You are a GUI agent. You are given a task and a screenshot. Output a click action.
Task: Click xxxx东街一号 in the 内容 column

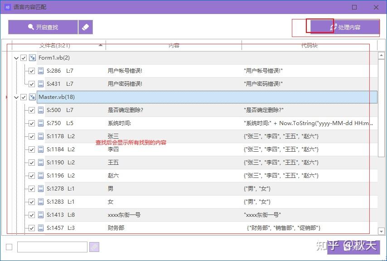point(124,215)
